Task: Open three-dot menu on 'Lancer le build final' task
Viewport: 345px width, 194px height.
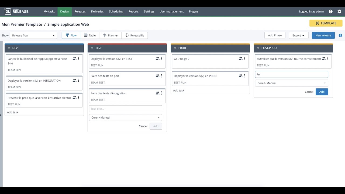Action: [79, 58]
